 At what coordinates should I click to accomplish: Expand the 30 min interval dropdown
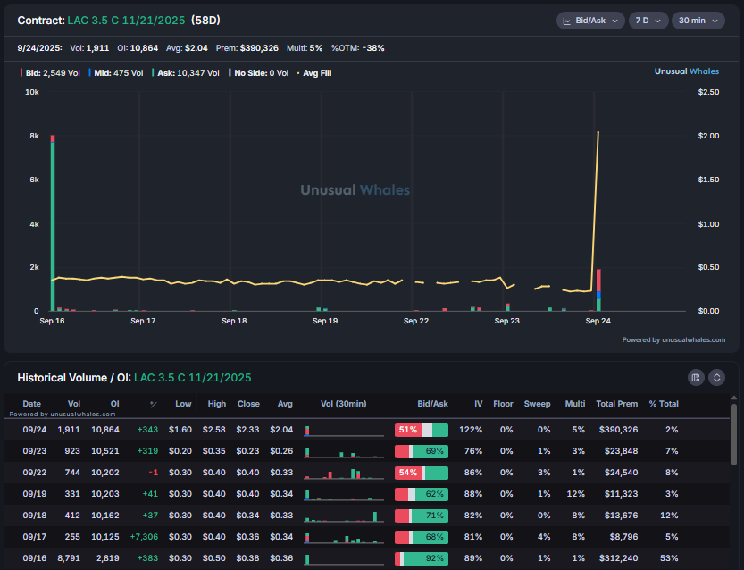(697, 21)
